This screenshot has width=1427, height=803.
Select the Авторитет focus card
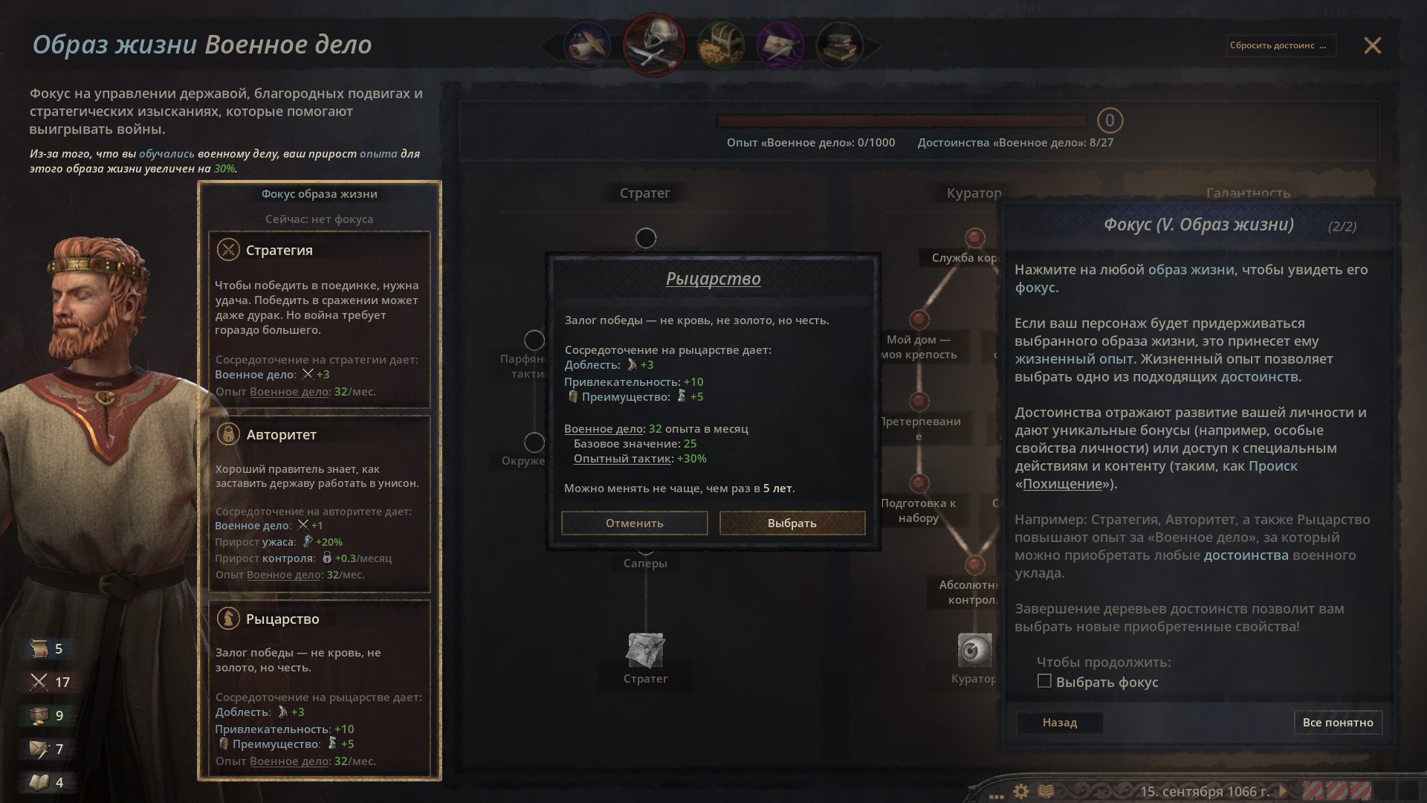pos(320,503)
